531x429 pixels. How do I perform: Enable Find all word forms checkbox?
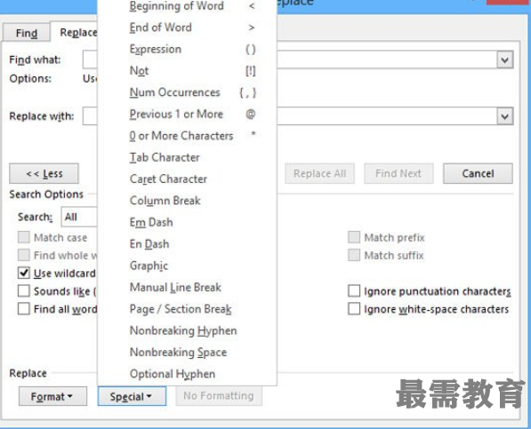[23, 309]
